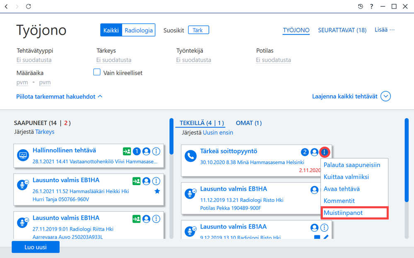This screenshot has height=258, width=414.
Task: Apply Tärk favorite filter
Action: [x=199, y=30]
